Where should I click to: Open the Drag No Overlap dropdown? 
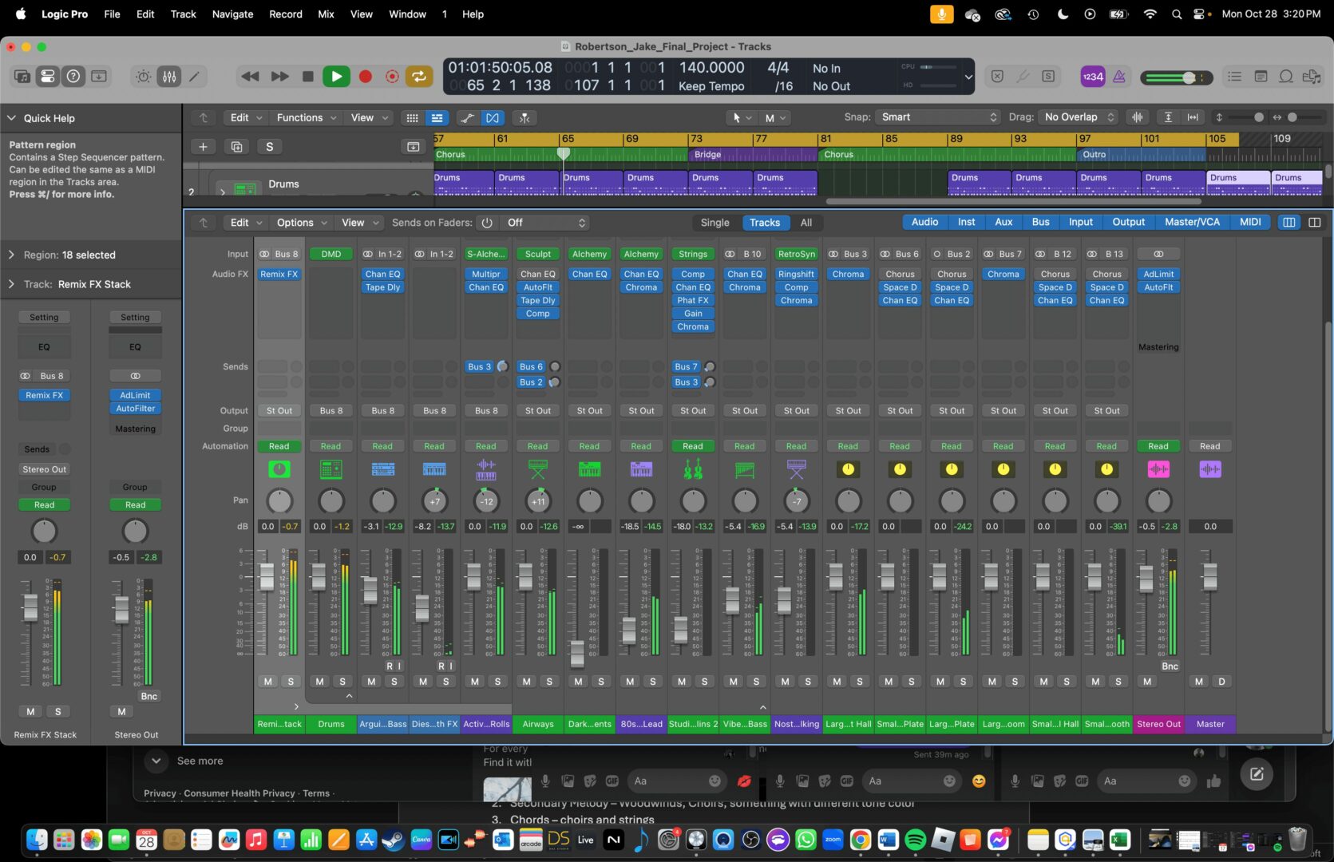click(x=1079, y=117)
